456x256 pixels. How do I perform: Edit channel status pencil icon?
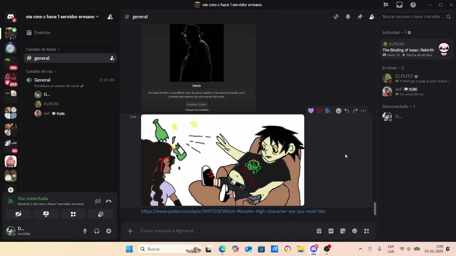click(x=82, y=86)
